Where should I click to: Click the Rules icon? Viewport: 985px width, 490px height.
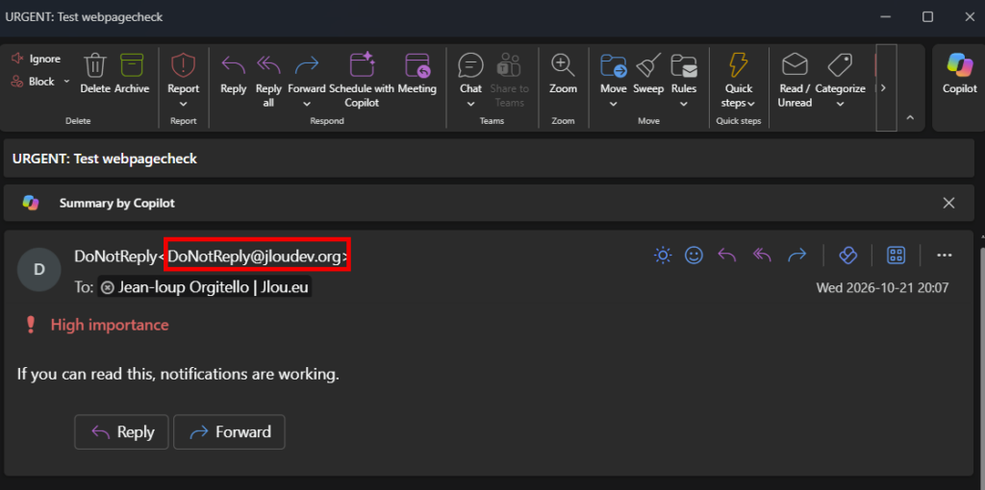(684, 65)
